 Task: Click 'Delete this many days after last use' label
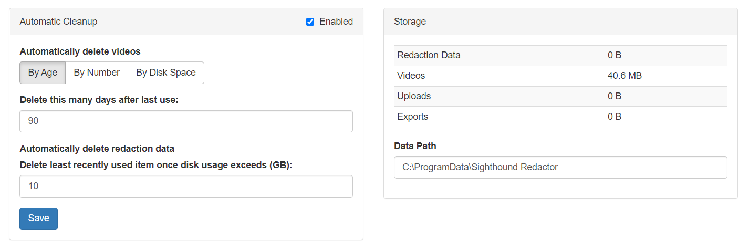tap(99, 100)
